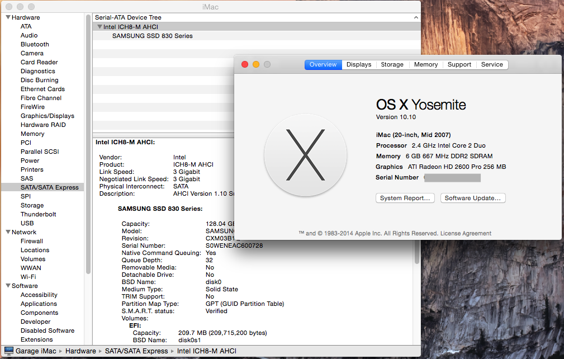
Task: Select Parallel SCSI in the sidebar
Action: coord(40,152)
